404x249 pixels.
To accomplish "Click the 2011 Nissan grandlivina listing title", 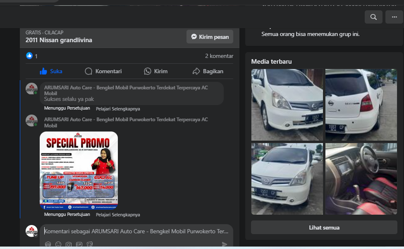I will (x=59, y=40).
